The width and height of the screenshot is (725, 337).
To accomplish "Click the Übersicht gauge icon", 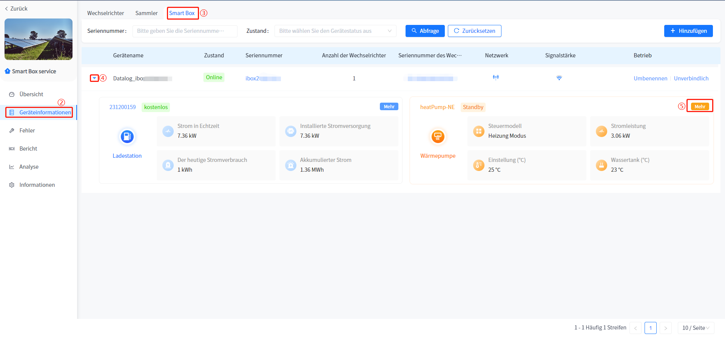I will (12, 94).
